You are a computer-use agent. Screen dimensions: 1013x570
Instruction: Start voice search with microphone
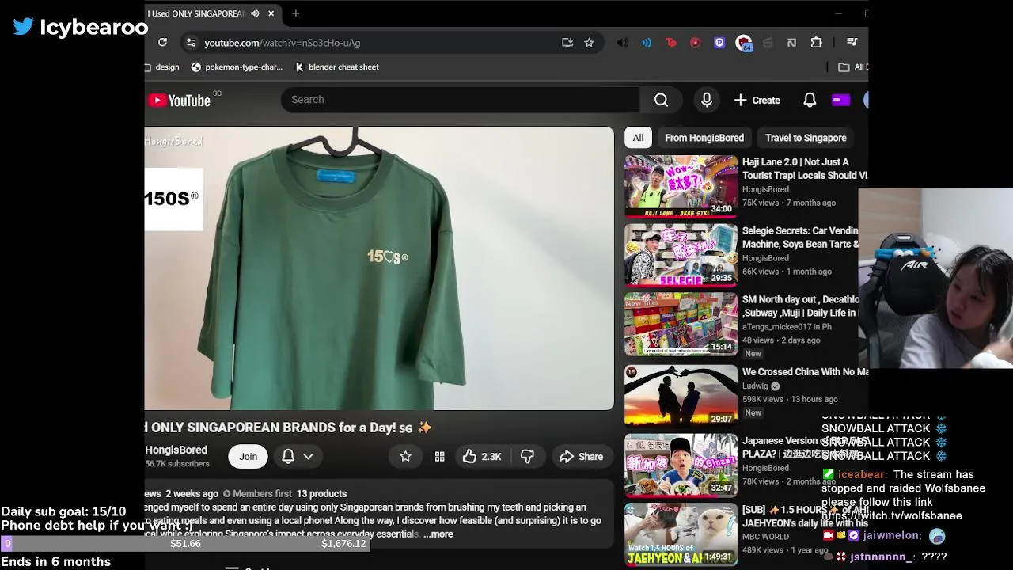coord(706,100)
